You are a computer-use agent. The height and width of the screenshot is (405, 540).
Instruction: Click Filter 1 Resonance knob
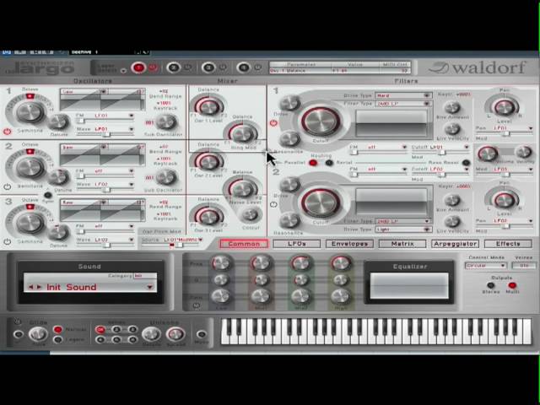click(x=290, y=139)
